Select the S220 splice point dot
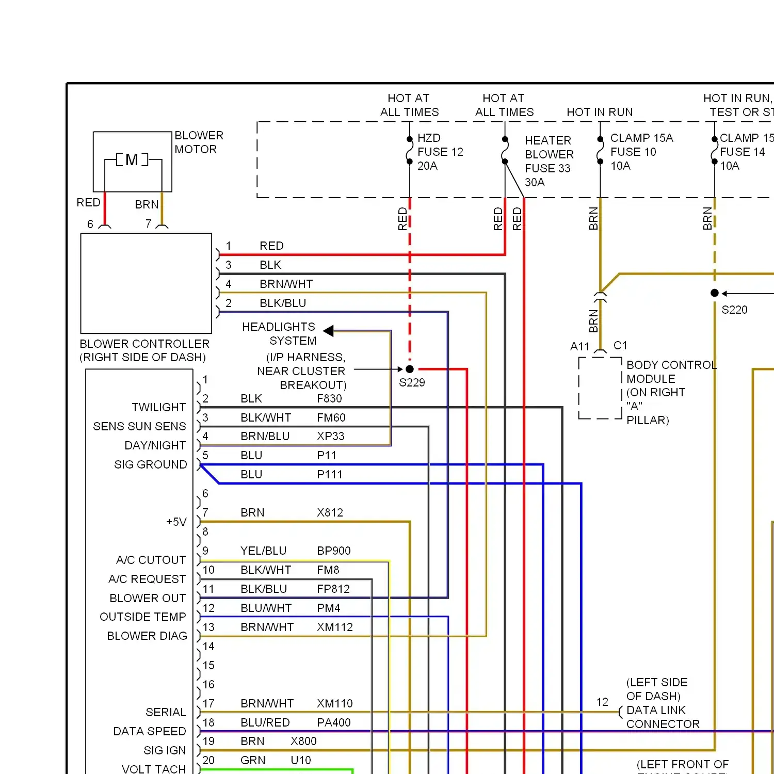 coord(715,293)
